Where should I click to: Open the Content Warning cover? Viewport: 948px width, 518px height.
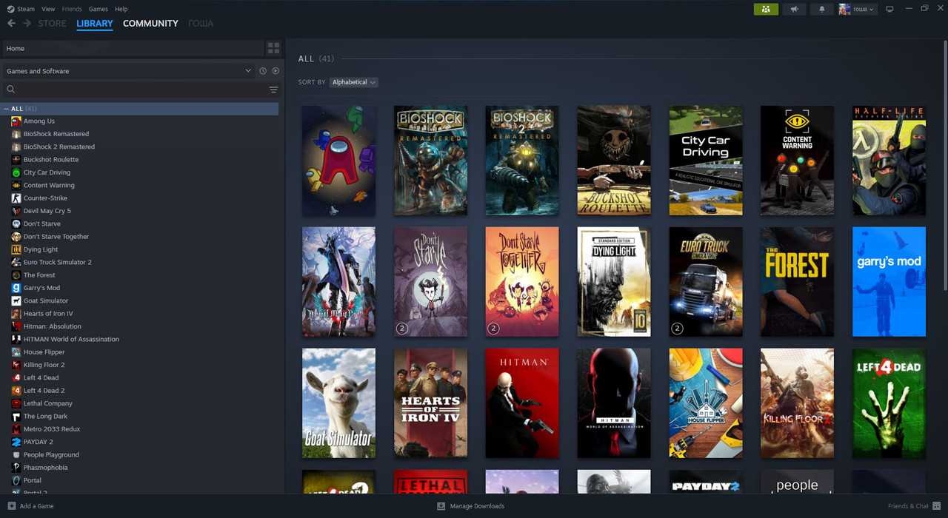[x=797, y=161]
